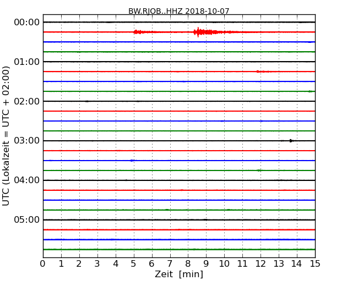Click x-axis tick label 0
358x286 pixels.
click(x=43, y=263)
